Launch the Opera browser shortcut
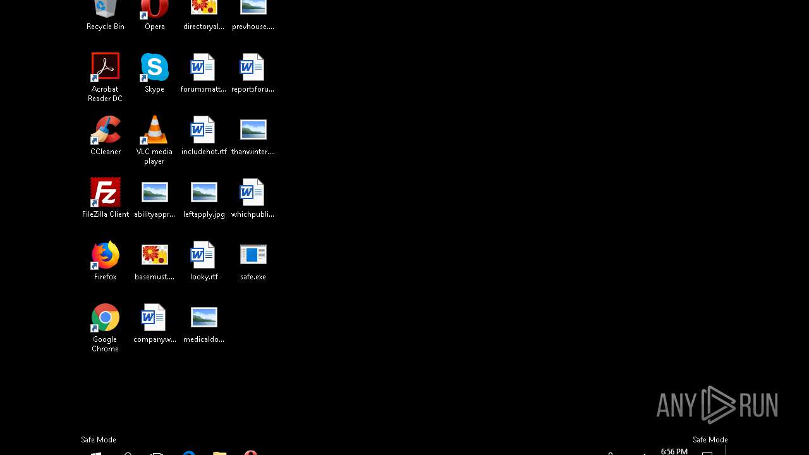The image size is (809, 455). coord(154,14)
